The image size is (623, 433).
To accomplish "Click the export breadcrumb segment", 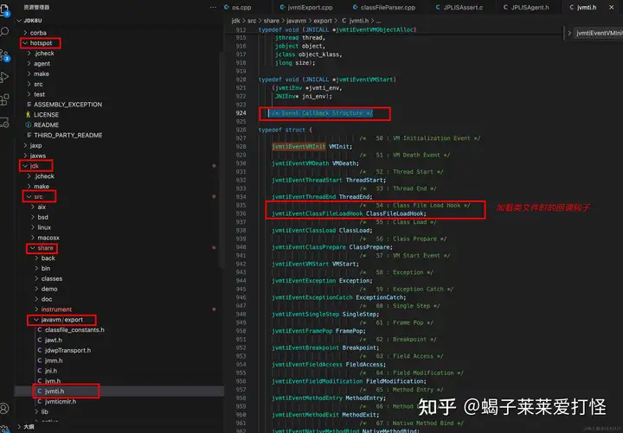I will click(x=323, y=21).
